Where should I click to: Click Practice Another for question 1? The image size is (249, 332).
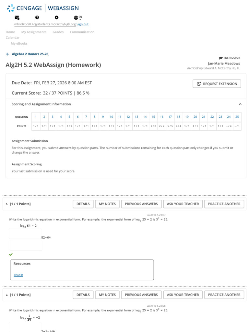(x=224, y=204)
